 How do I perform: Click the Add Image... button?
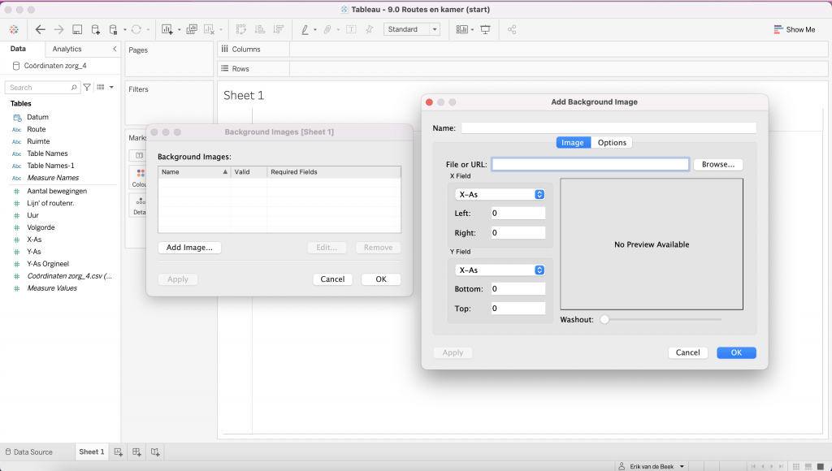(x=189, y=248)
